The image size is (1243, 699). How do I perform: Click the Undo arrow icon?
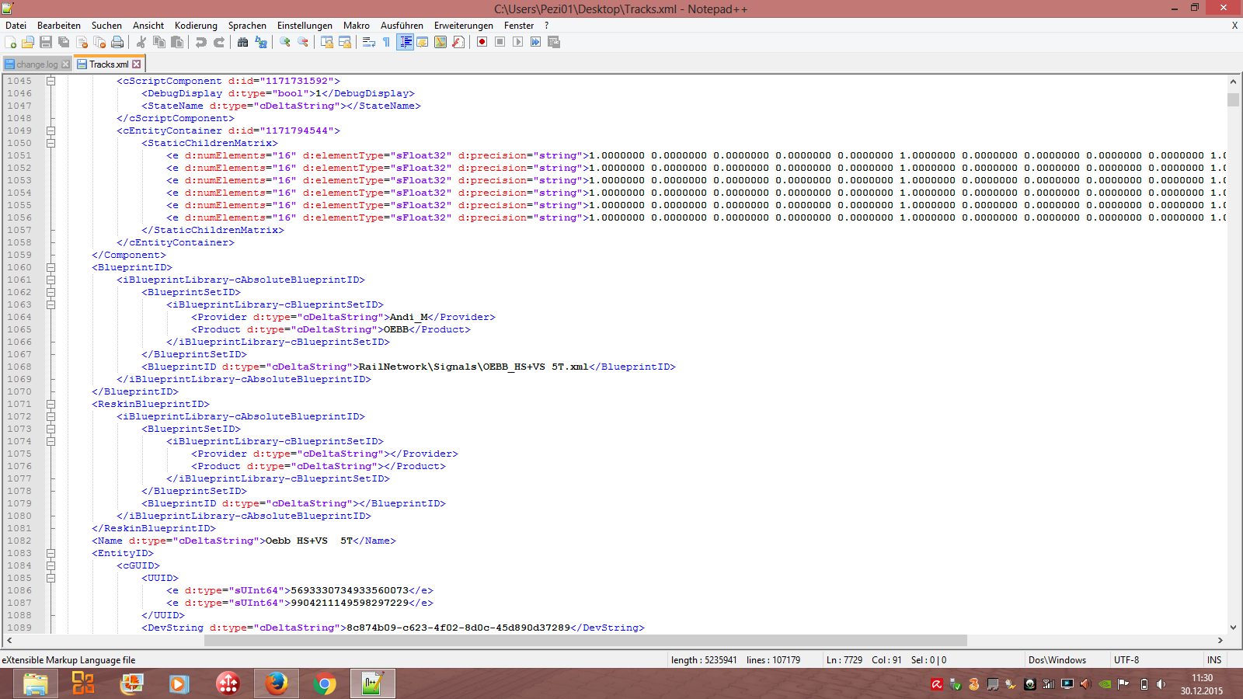201,42
